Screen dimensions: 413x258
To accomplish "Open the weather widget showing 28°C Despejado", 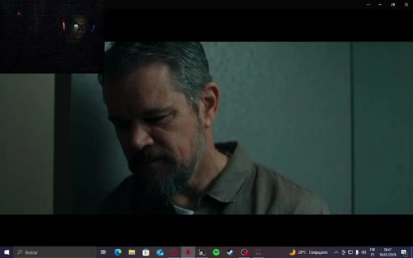I will click(308, 252).
